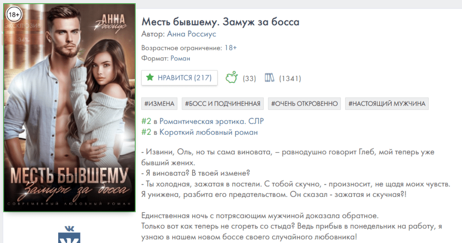Open the Роман format link

pos(180,58)
